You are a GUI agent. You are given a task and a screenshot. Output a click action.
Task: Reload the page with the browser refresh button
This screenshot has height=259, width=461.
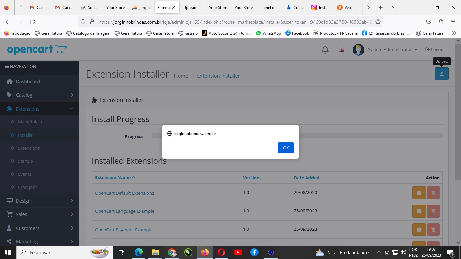[32, 22]
